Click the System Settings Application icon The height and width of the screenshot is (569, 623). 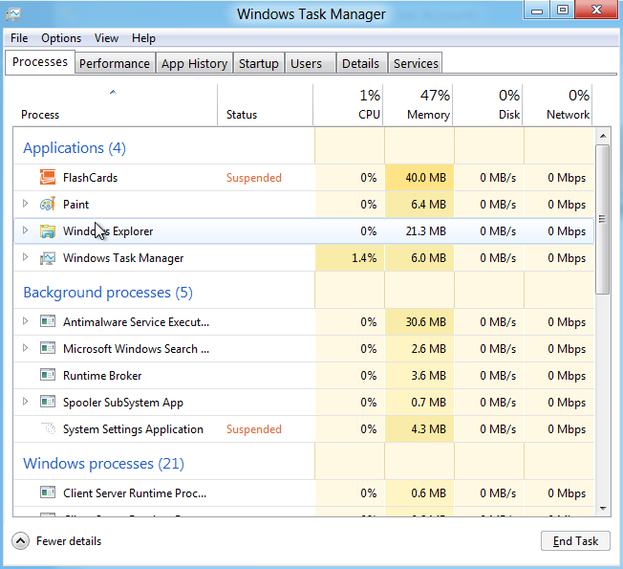[x=49, y=428]
